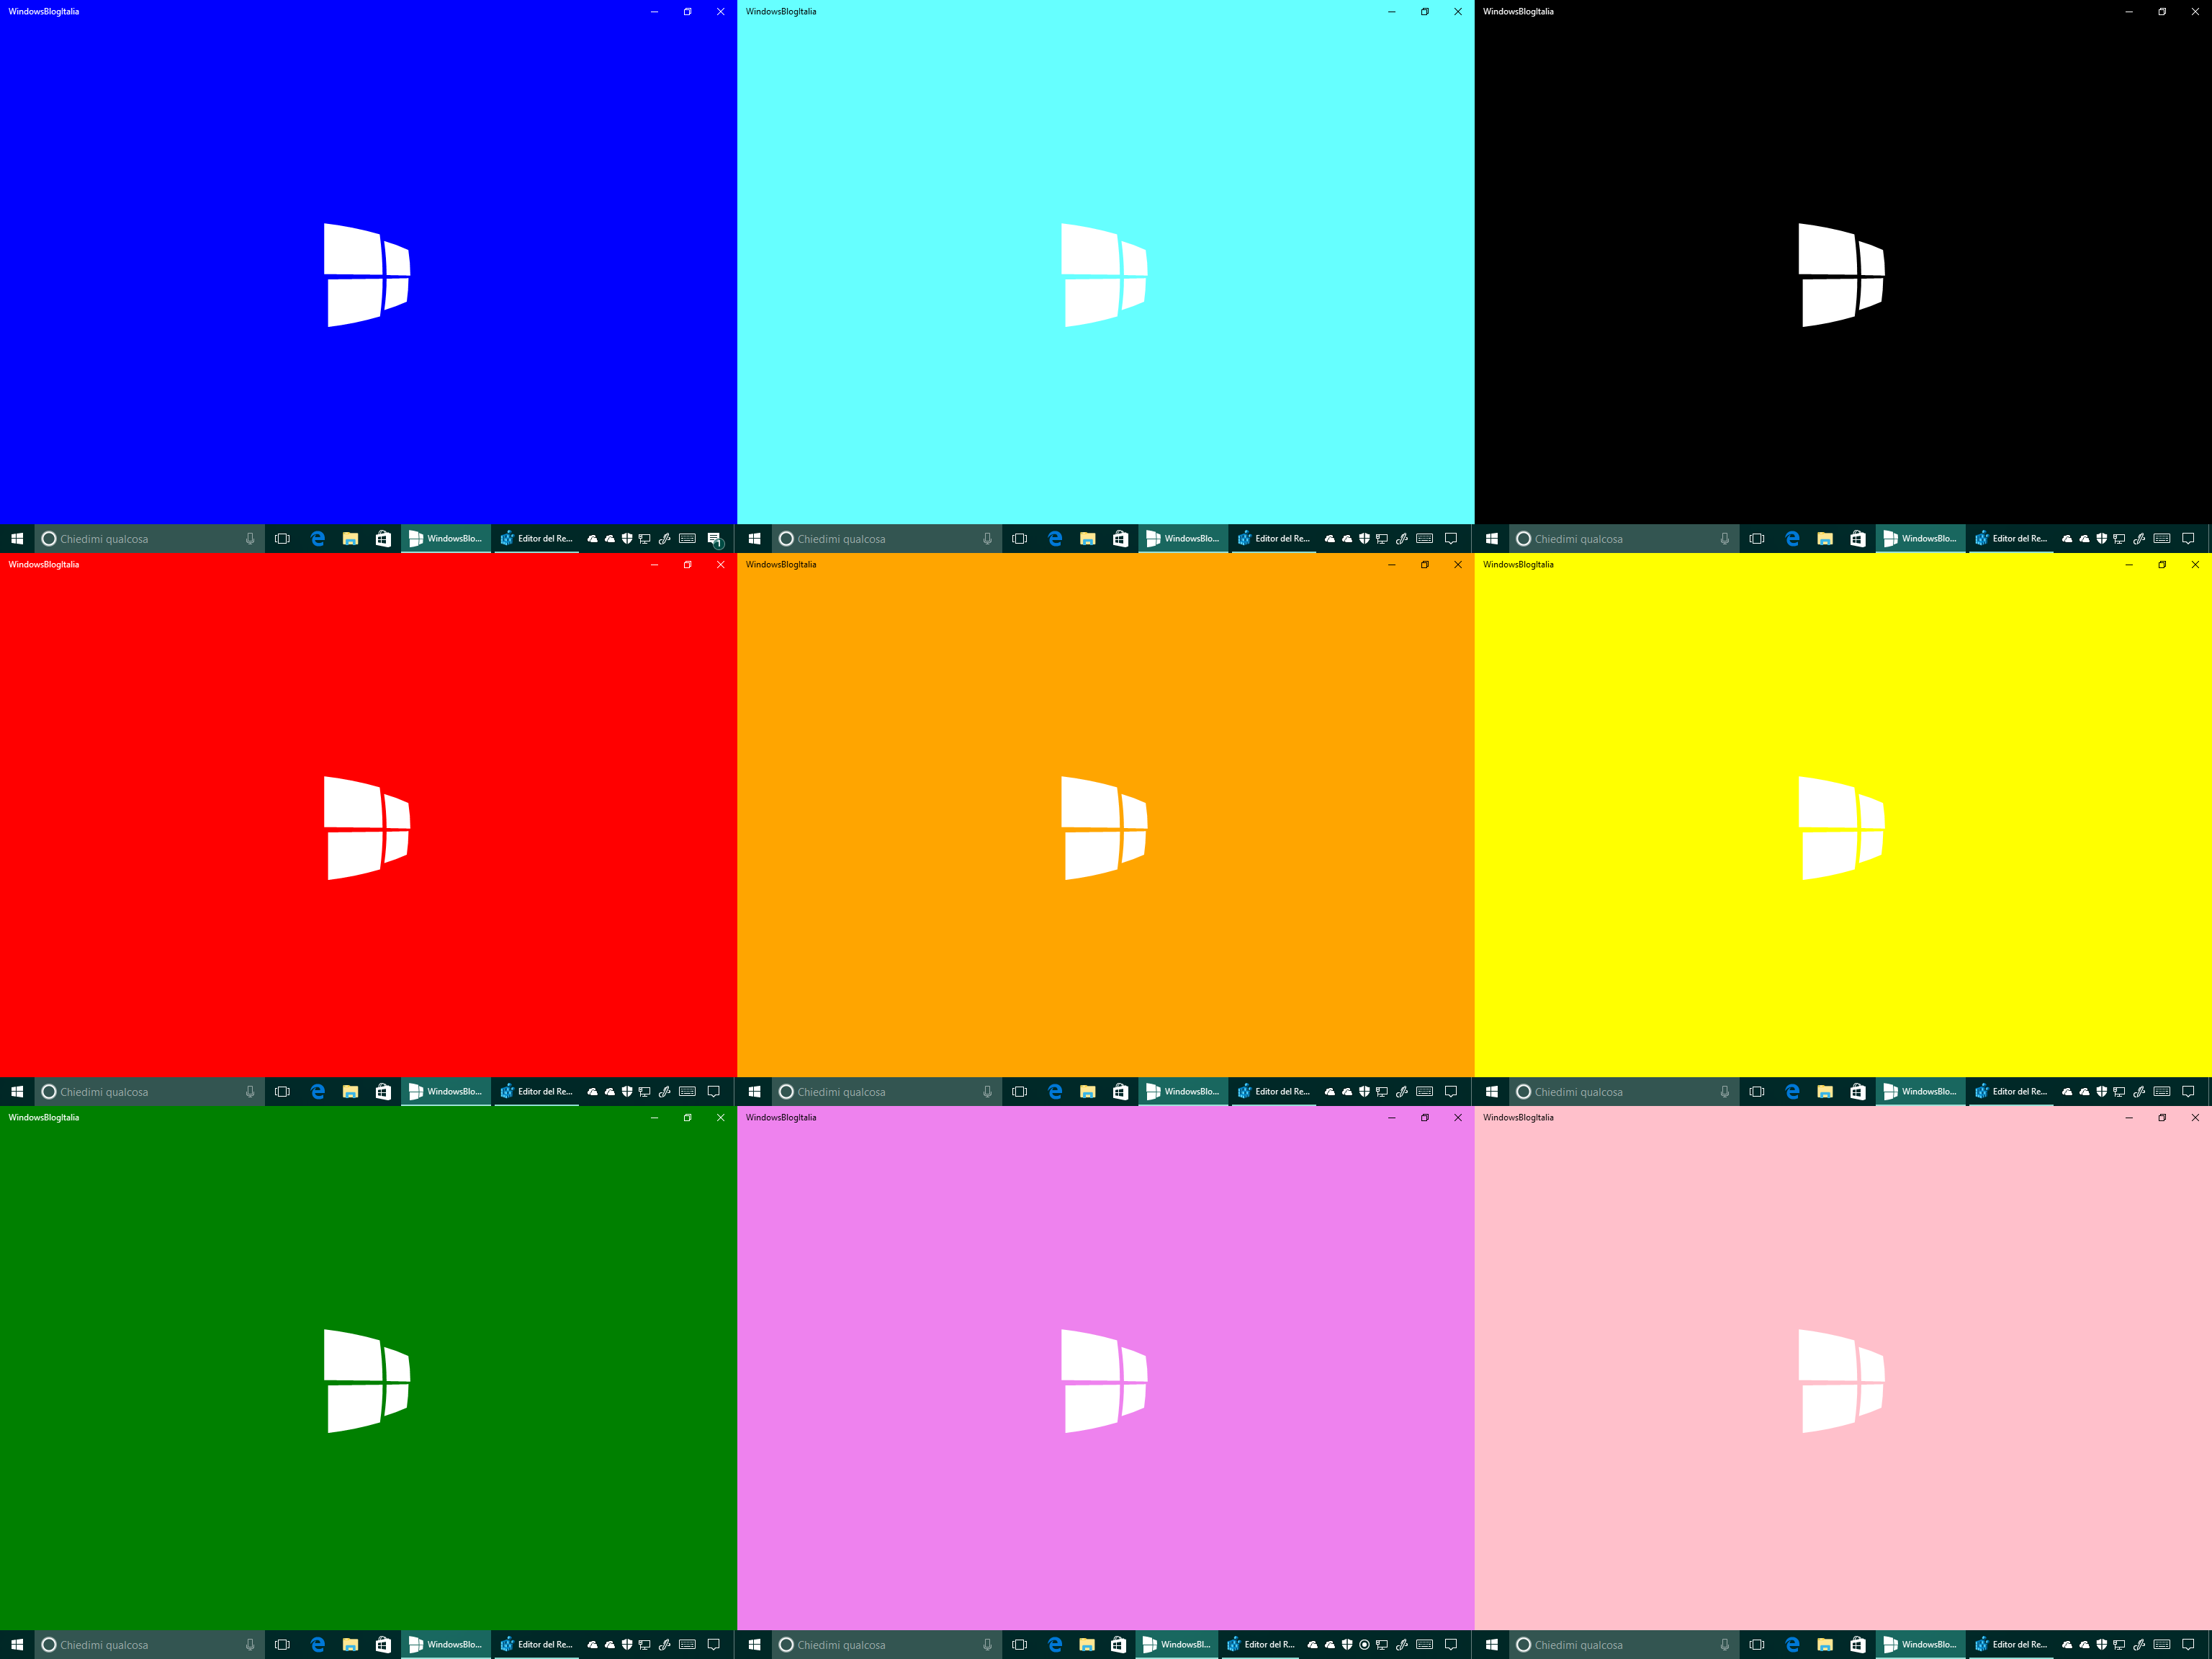Switch to Editor del Re... under red window
Viewport: 2212px width, 1659px height.
(537, 1092)
